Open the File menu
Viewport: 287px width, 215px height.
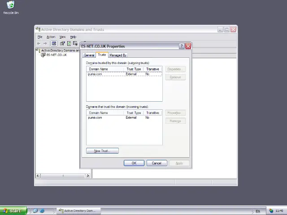40,37
